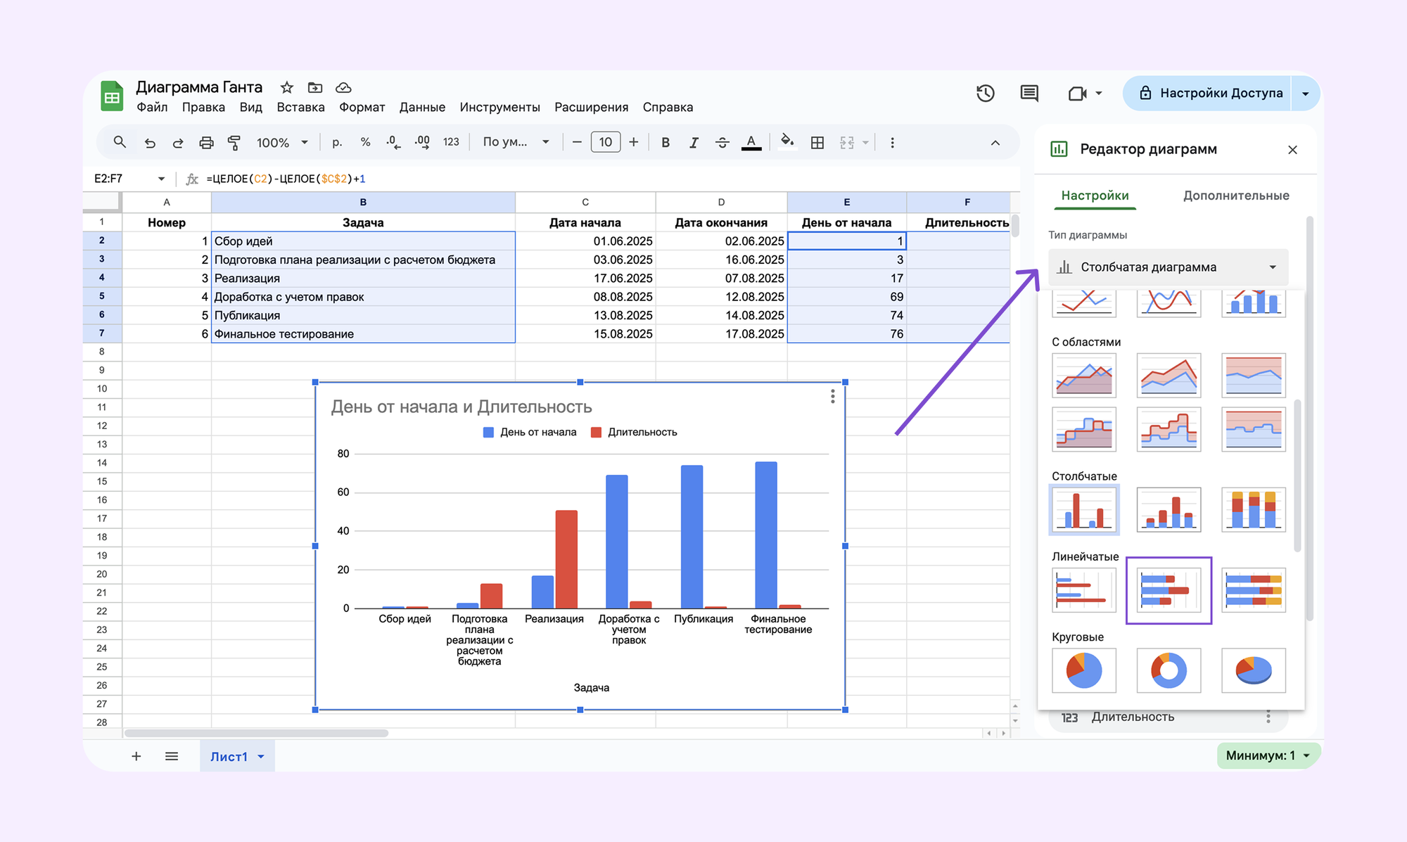Apply ruble currency format
The image size is (1407, 842).
click(337, 142)
